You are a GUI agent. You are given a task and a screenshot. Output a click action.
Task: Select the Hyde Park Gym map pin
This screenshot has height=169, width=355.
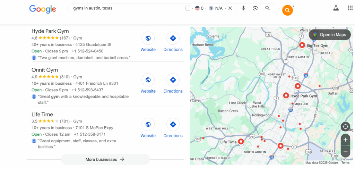286,95
